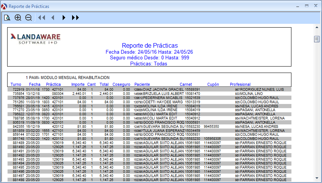Image resolution: width=322 pixels, height=183 pixels.
Task: Click cupón 105958306
Action: (x=213, y=139)
